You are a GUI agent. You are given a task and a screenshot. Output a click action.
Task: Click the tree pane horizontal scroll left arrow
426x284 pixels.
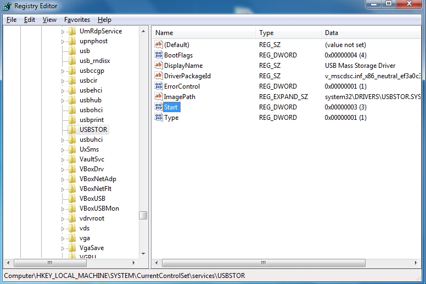8,263
